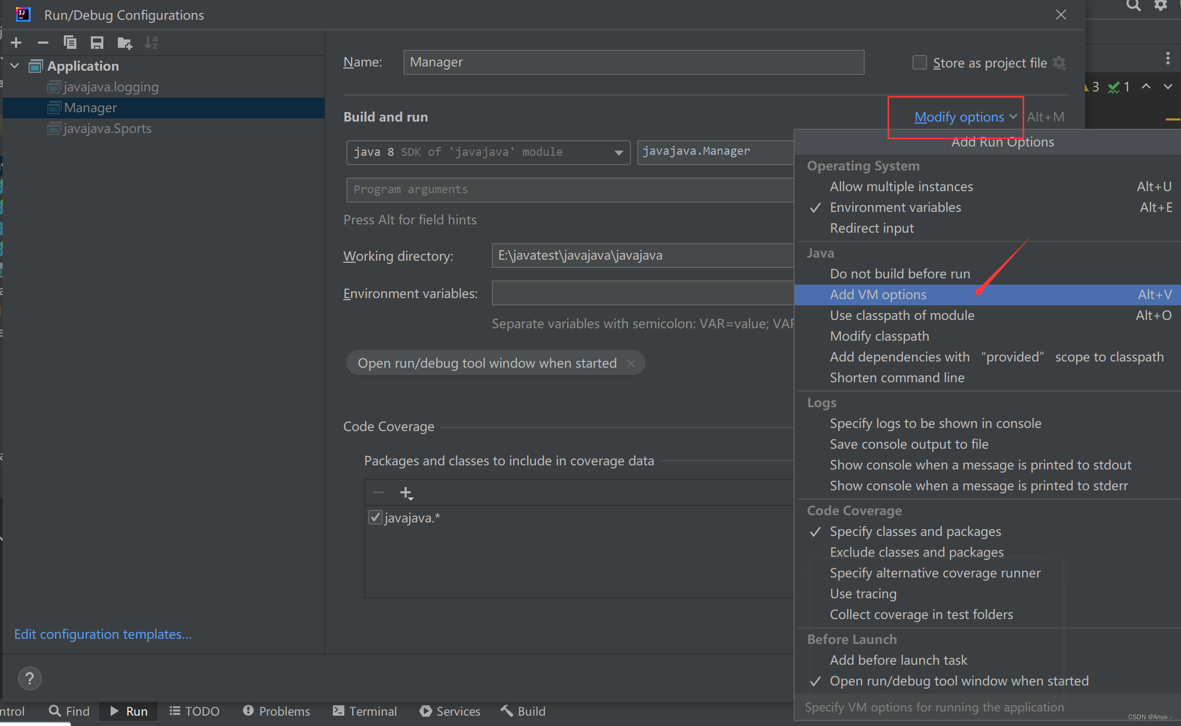
Task: Choose Shorten command line menu entry
Action: tap(896, 378)
